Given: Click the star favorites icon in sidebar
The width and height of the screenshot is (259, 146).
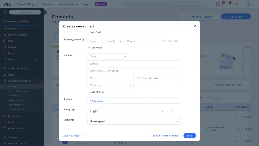Looking at the screenshot, I should 5,12.
